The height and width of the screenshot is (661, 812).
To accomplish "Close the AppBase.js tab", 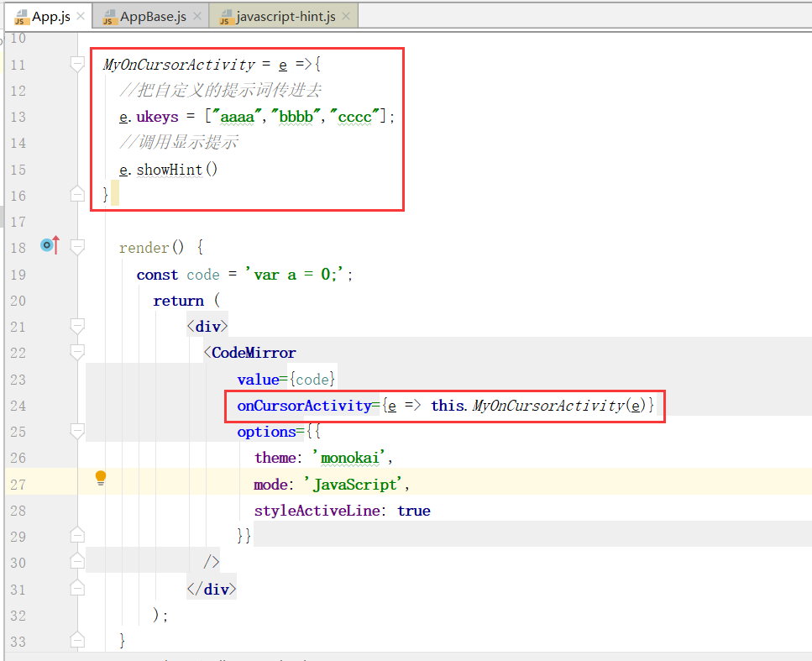I will tap(196, 14).
